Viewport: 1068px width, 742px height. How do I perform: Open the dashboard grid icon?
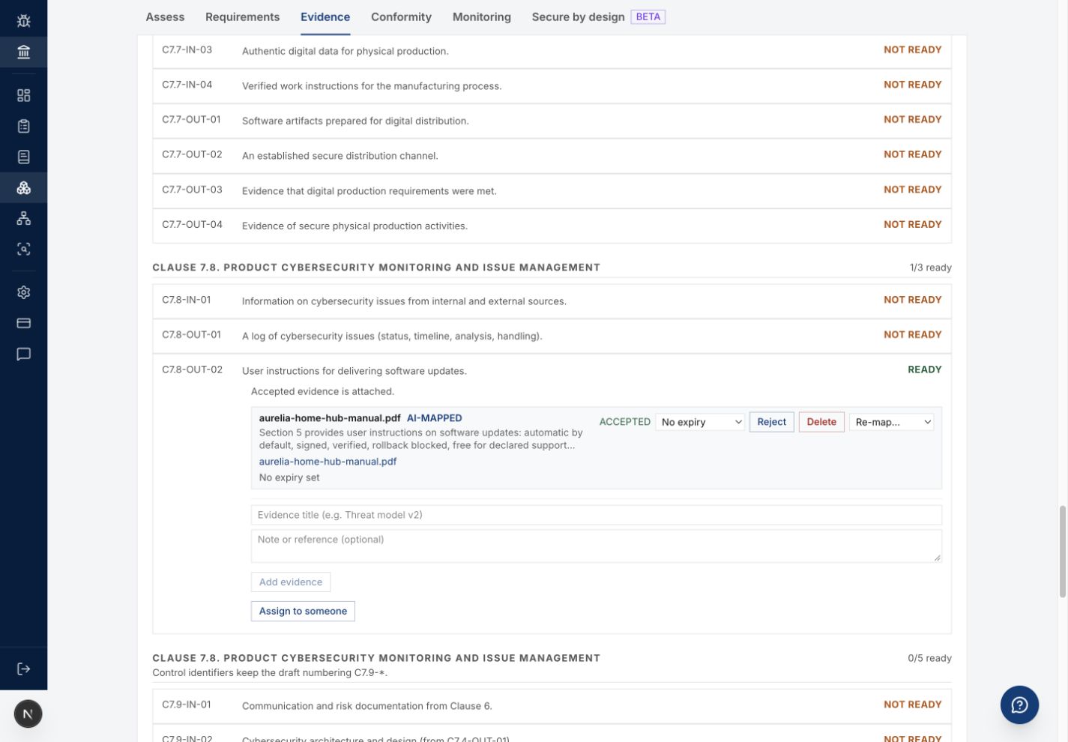23,95
